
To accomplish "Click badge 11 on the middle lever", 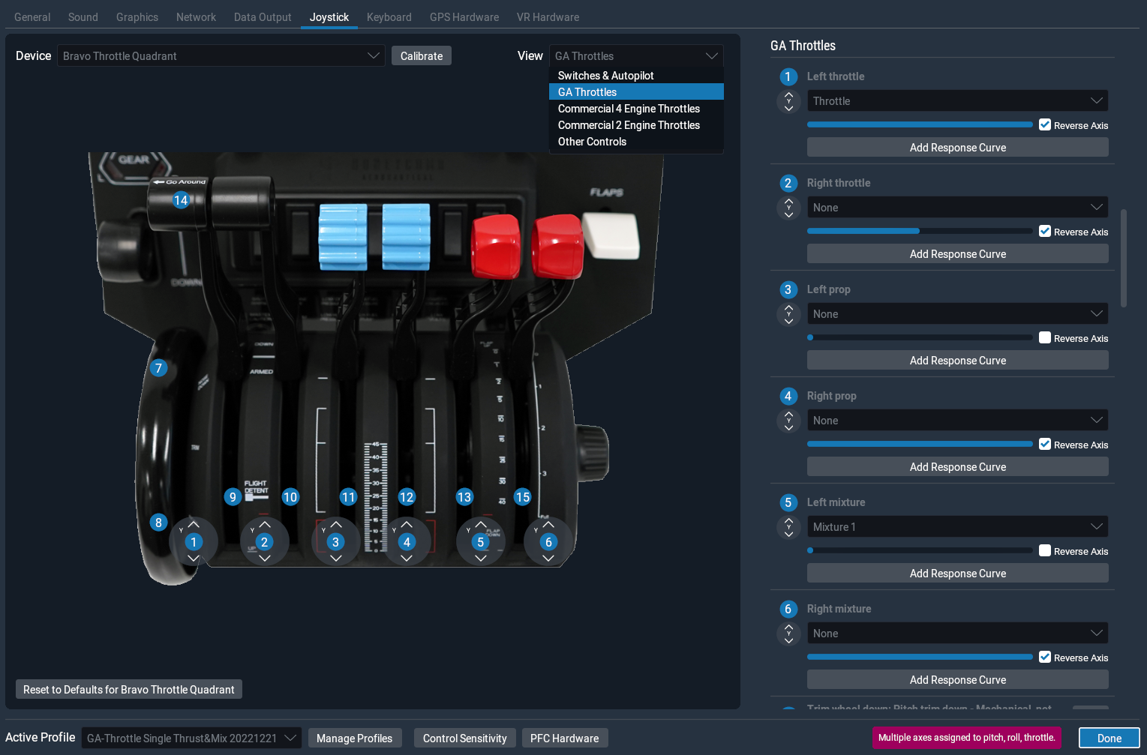I will pos(348,497).
